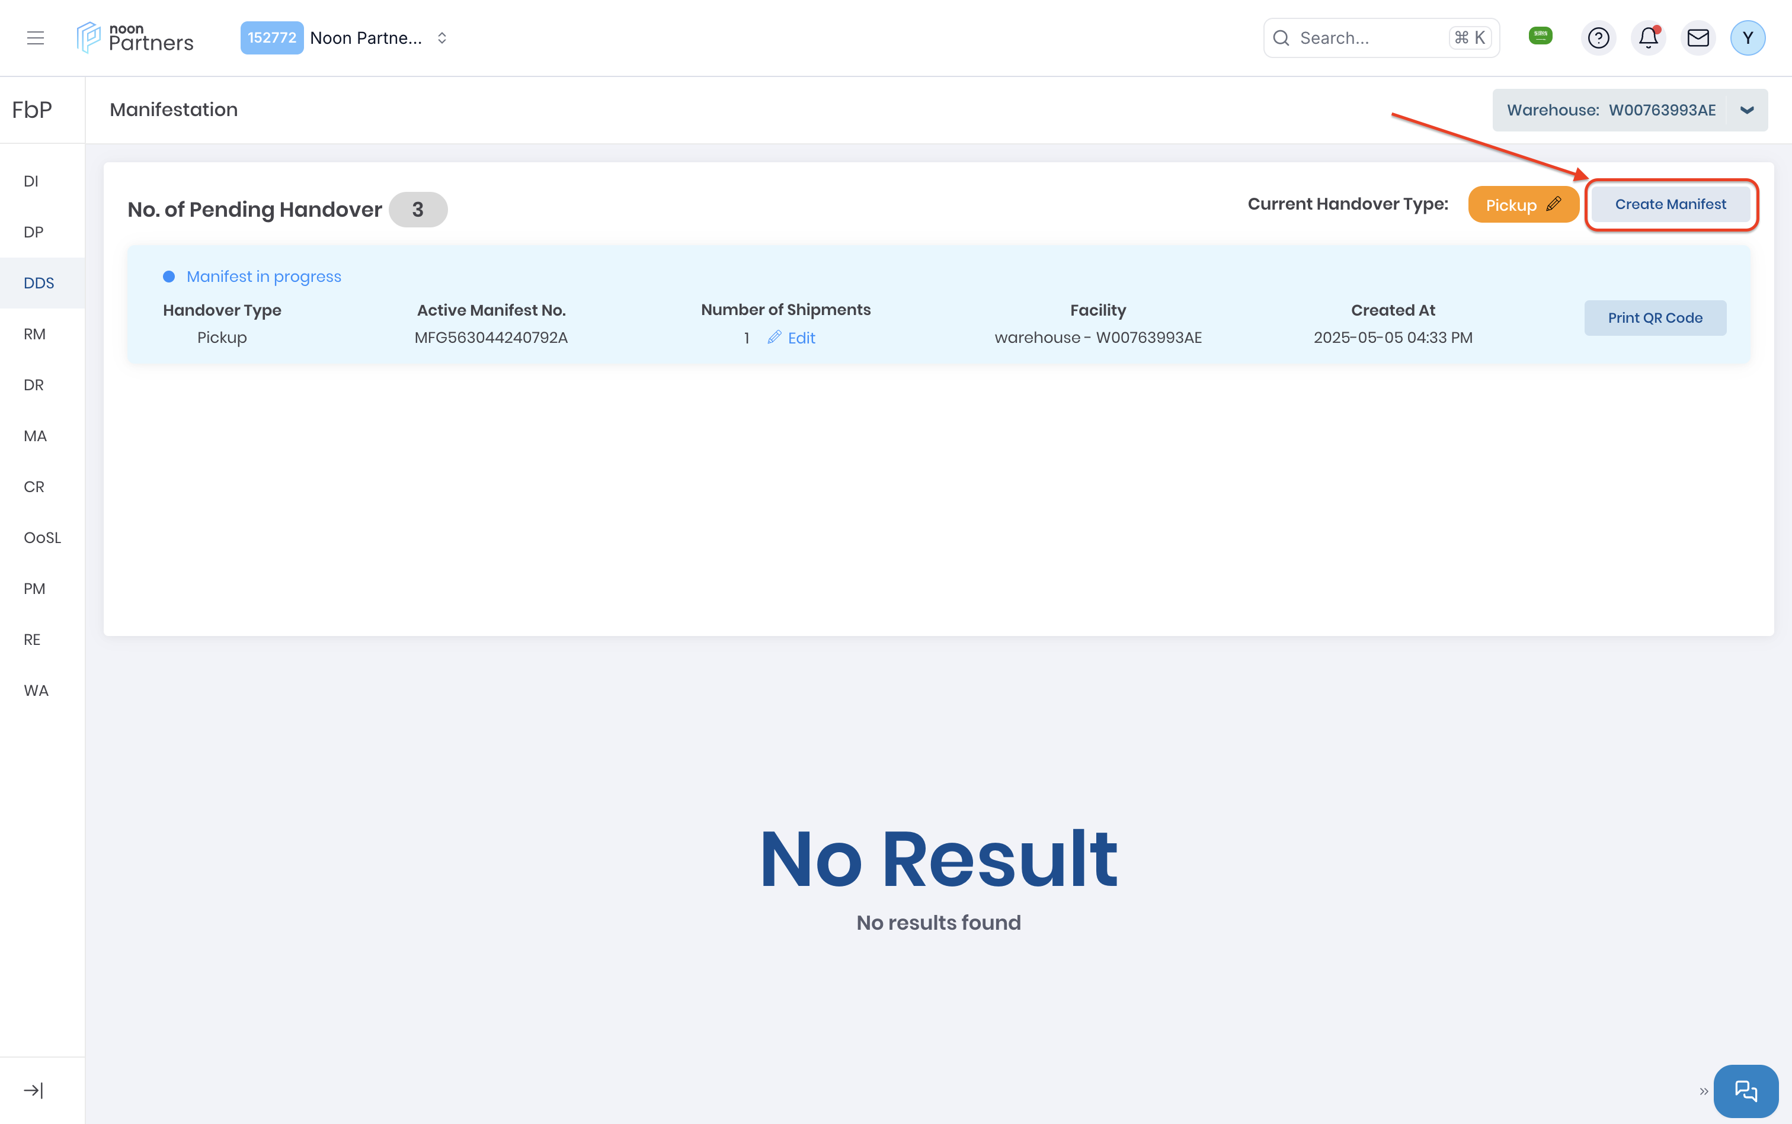
Task: Open the Y user profile avatar
Action: pos(1748,38)
